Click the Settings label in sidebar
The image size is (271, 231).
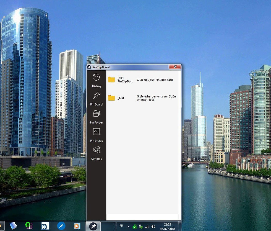pos(97,159)
